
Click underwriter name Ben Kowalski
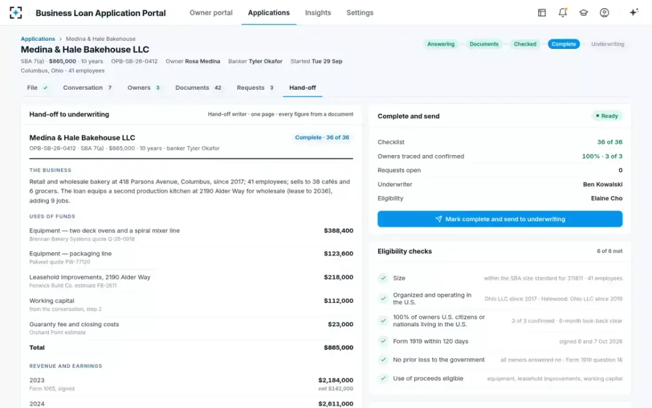pyautogui.click(x=603, y=184)
